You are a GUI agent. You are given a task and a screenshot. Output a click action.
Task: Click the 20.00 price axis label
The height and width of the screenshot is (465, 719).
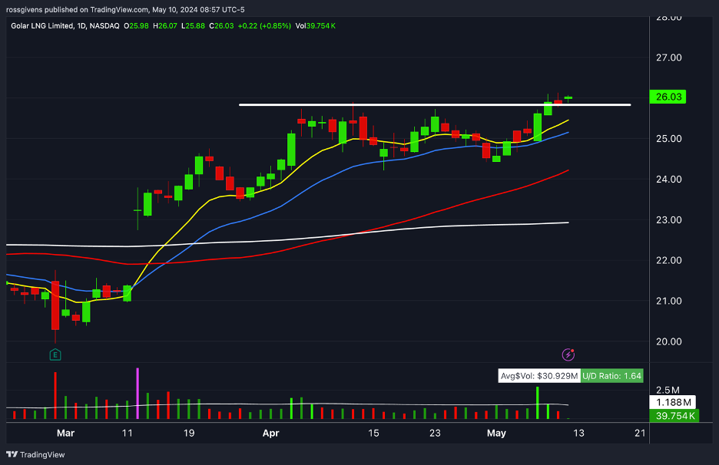click(668, 341)
